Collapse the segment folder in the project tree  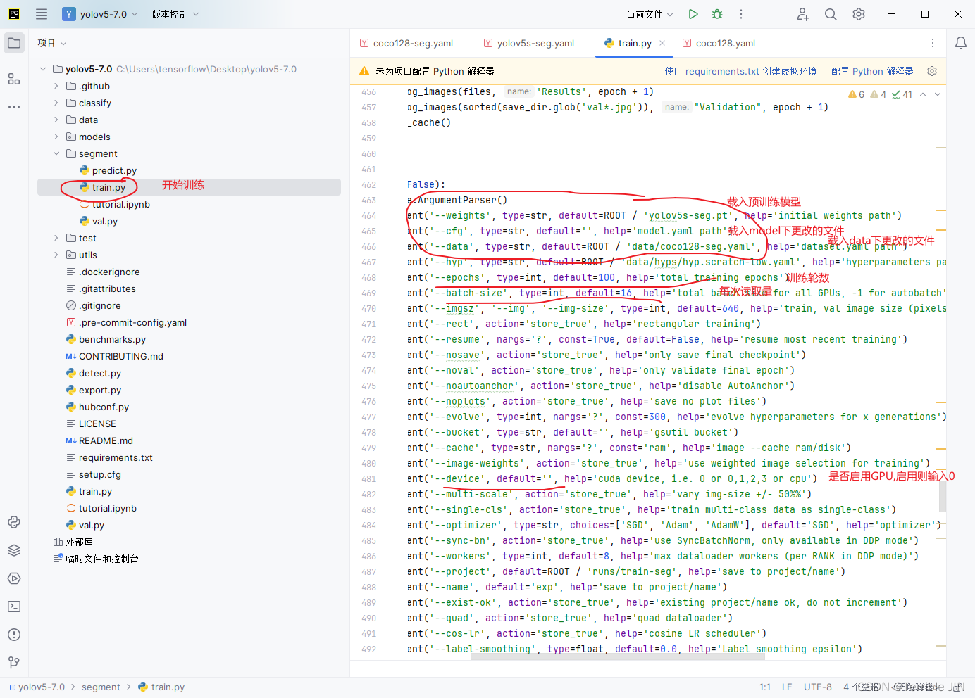pyautogui.click(x=56, y=153)
